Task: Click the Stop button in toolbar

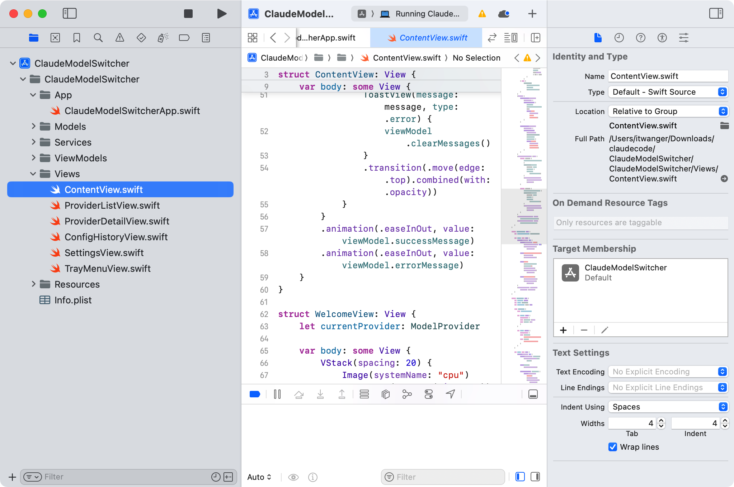Action: (x=188, y=14)
